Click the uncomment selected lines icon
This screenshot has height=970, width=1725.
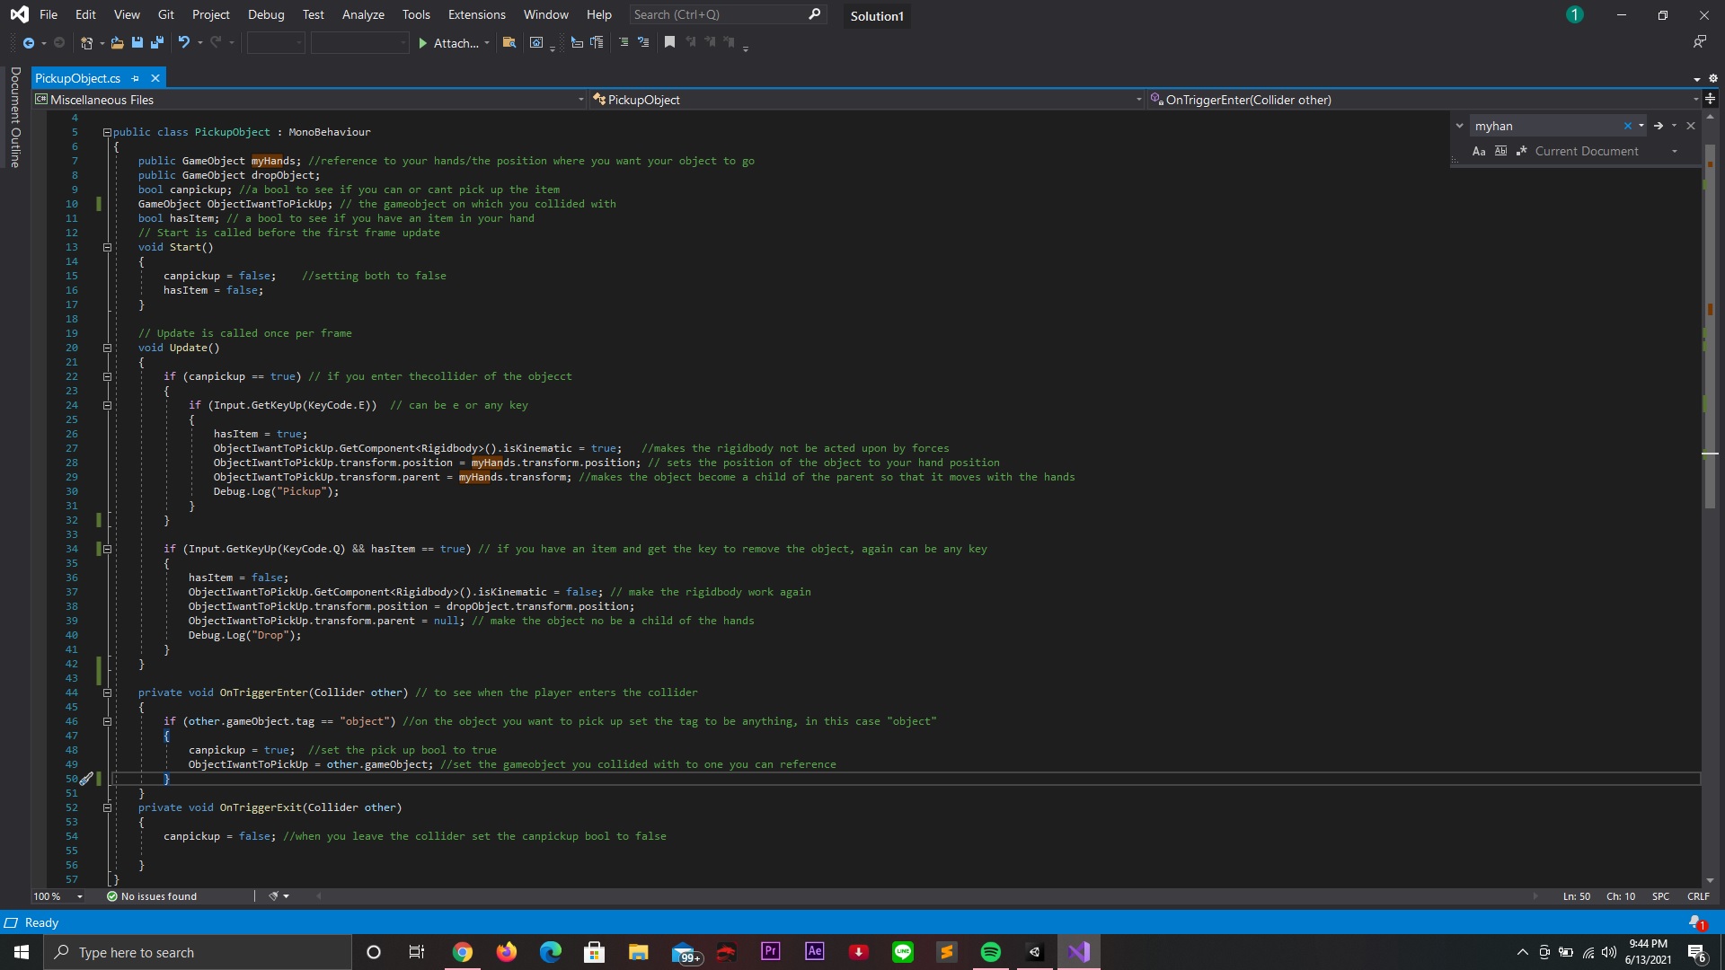643,42
